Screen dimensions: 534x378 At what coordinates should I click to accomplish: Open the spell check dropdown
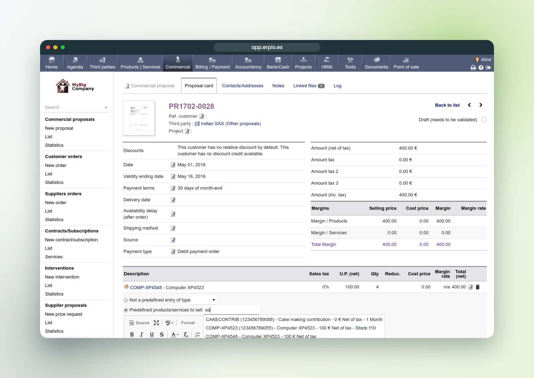[x=169, y=323]
